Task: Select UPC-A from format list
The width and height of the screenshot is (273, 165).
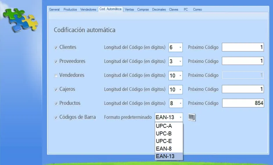Action: pyautogui.click(x=169, y=126)
